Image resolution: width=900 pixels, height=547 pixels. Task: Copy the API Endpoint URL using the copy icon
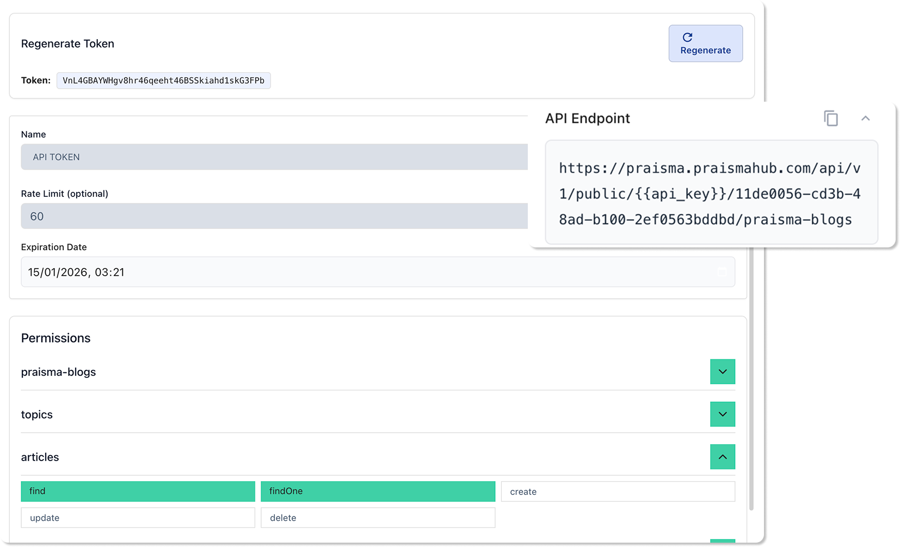(831, 118)
